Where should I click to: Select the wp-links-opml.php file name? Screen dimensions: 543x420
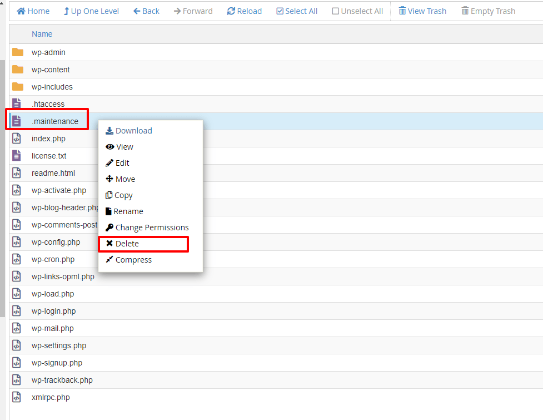coord(63,277)
